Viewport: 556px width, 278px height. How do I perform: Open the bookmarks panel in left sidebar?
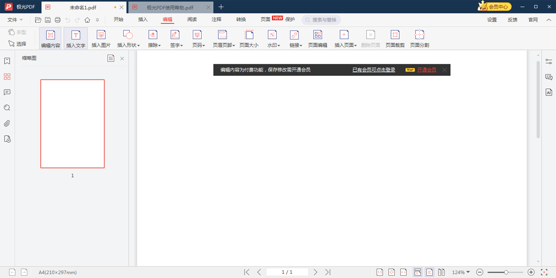(x=7, y=61)
